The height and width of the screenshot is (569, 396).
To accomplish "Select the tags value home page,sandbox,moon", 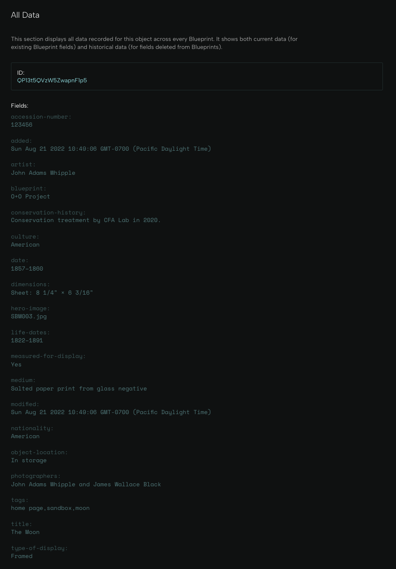I will [50, 508].
